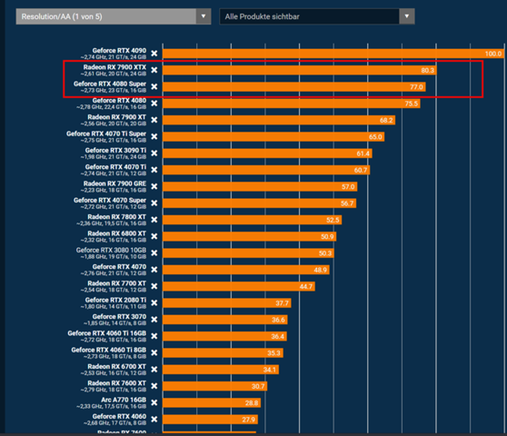Click the 68.2 value on RX 7900 XT bar

[x=386, y=121]
